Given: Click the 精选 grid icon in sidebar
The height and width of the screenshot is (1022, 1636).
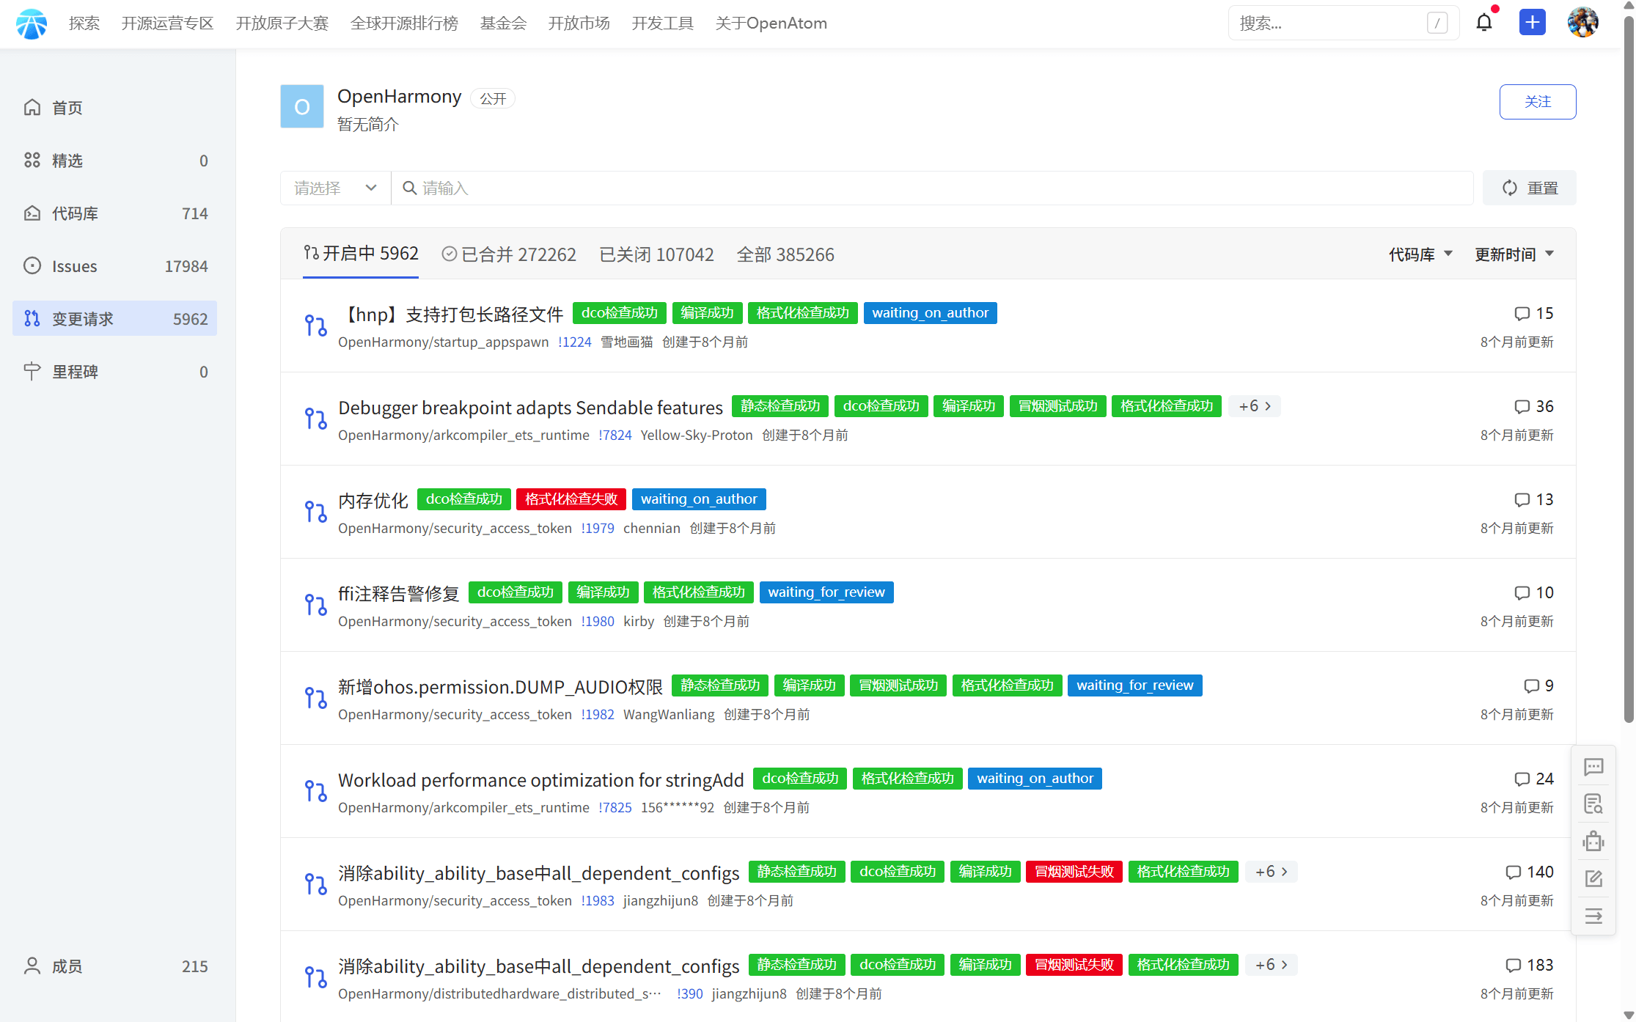Looking at the screenshot, I should (32, 161).
